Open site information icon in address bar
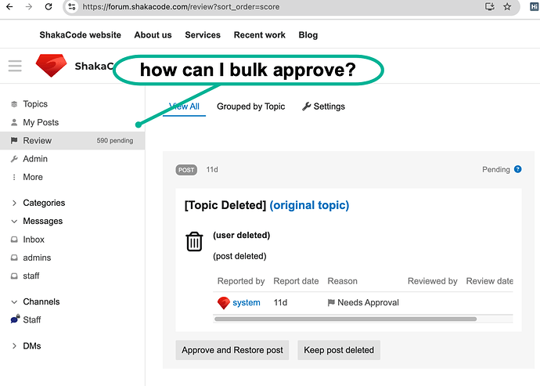The image size is (540, 386). coord(72,6)
